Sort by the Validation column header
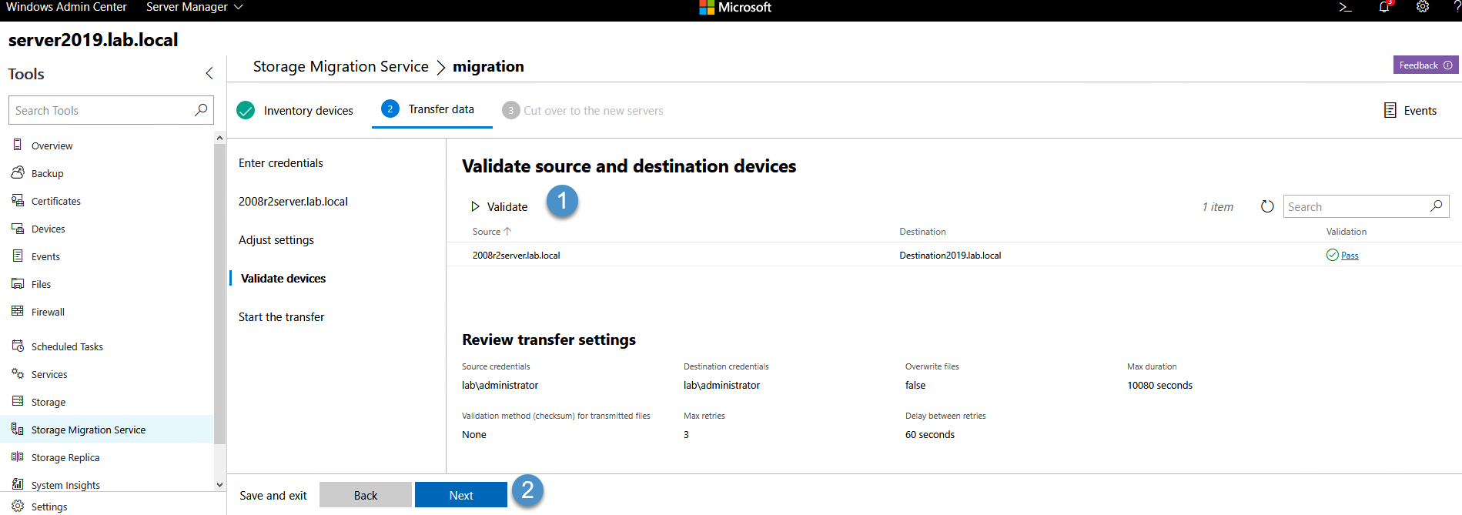 click(x=1346, y=231)
